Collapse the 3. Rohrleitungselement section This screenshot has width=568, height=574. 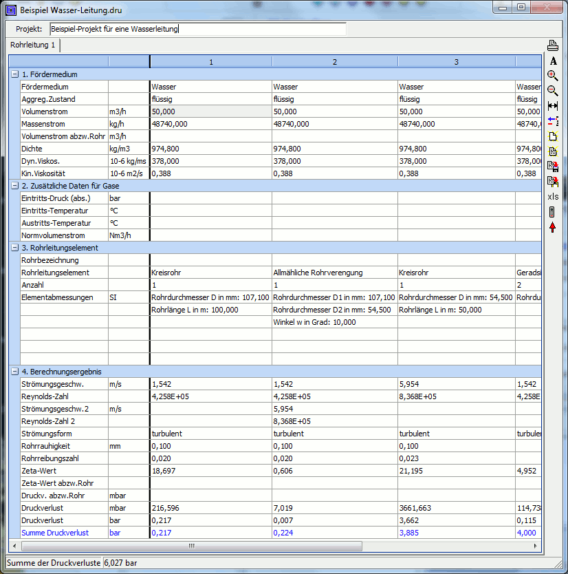tap(14, 248)
